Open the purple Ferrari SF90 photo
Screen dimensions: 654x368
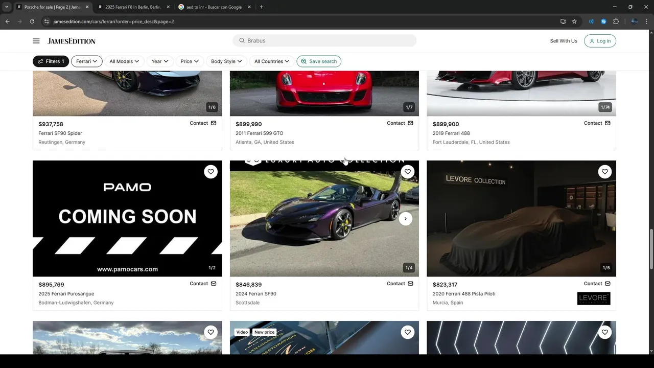324,219
